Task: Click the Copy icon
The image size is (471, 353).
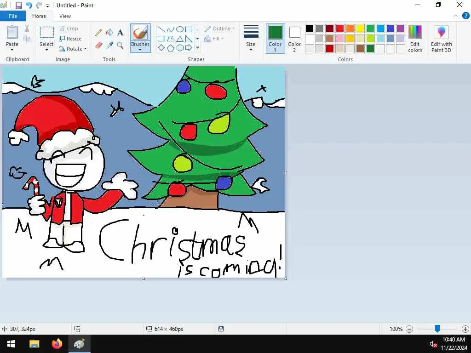Action: [x=27, y=39]
